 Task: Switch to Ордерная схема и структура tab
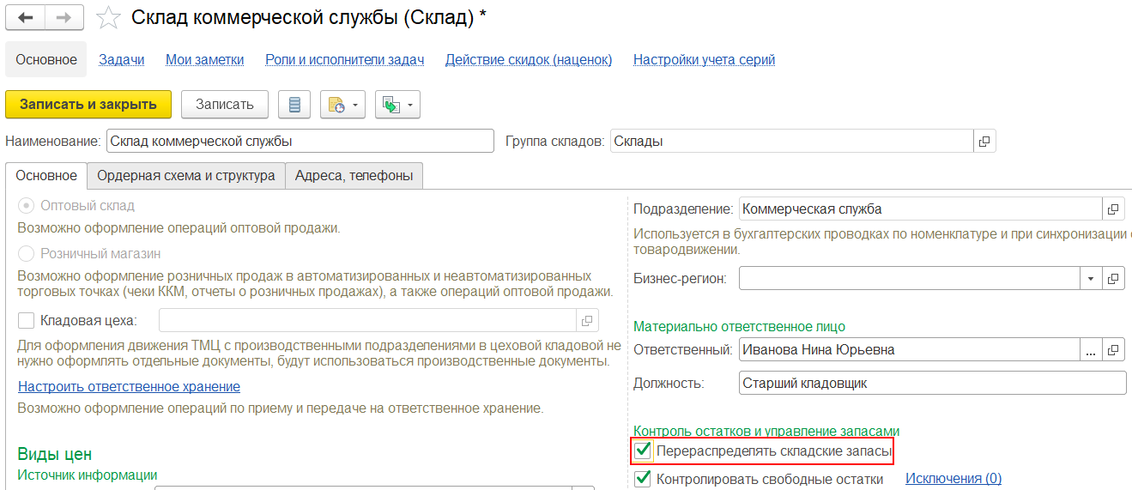[185, 175]
